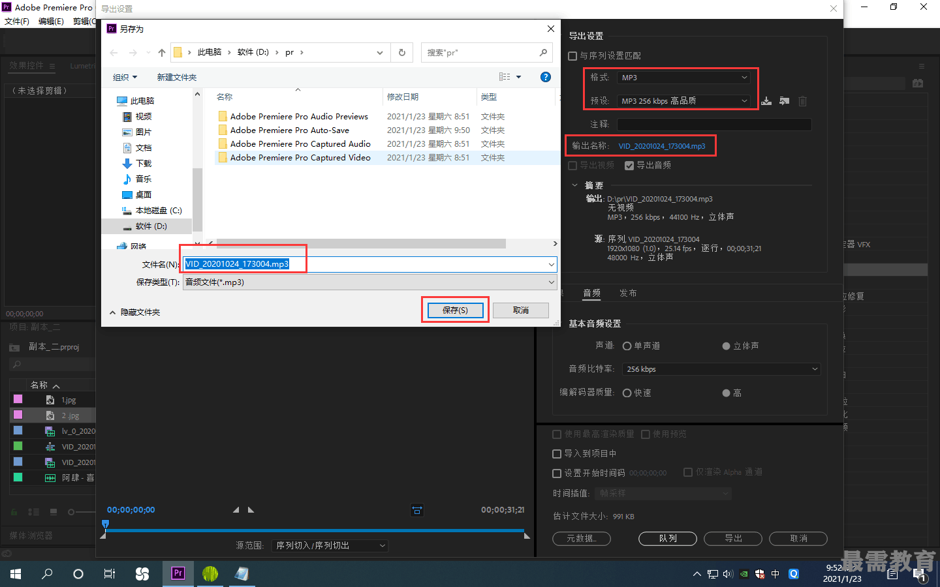Open the Organize (组织) dropdown menu
This screenshot has height=587, width=940.
click(125, 77)
